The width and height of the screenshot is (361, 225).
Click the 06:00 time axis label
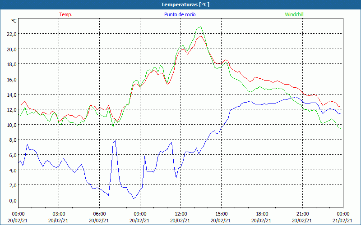click(x=99, y=214)
